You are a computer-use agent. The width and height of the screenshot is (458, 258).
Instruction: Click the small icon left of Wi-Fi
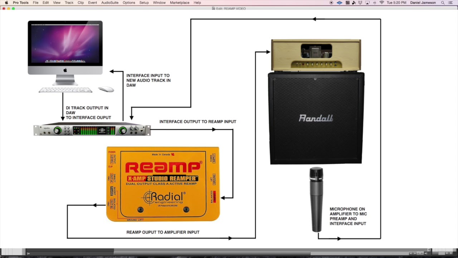click(x=375, y=3)
